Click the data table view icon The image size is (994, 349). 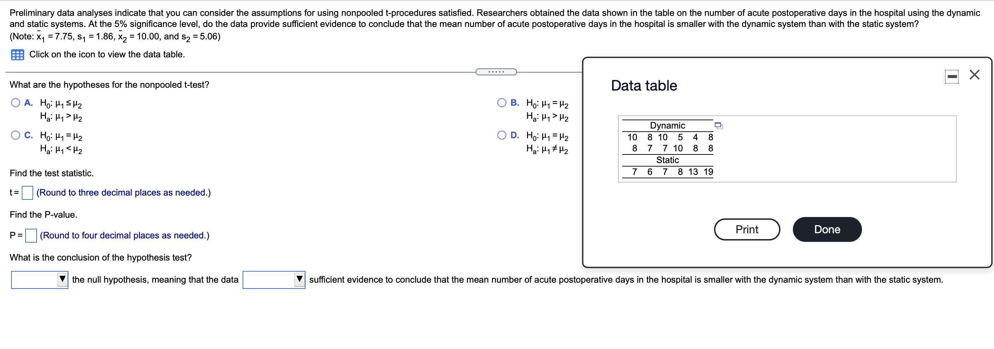(17, 55)
